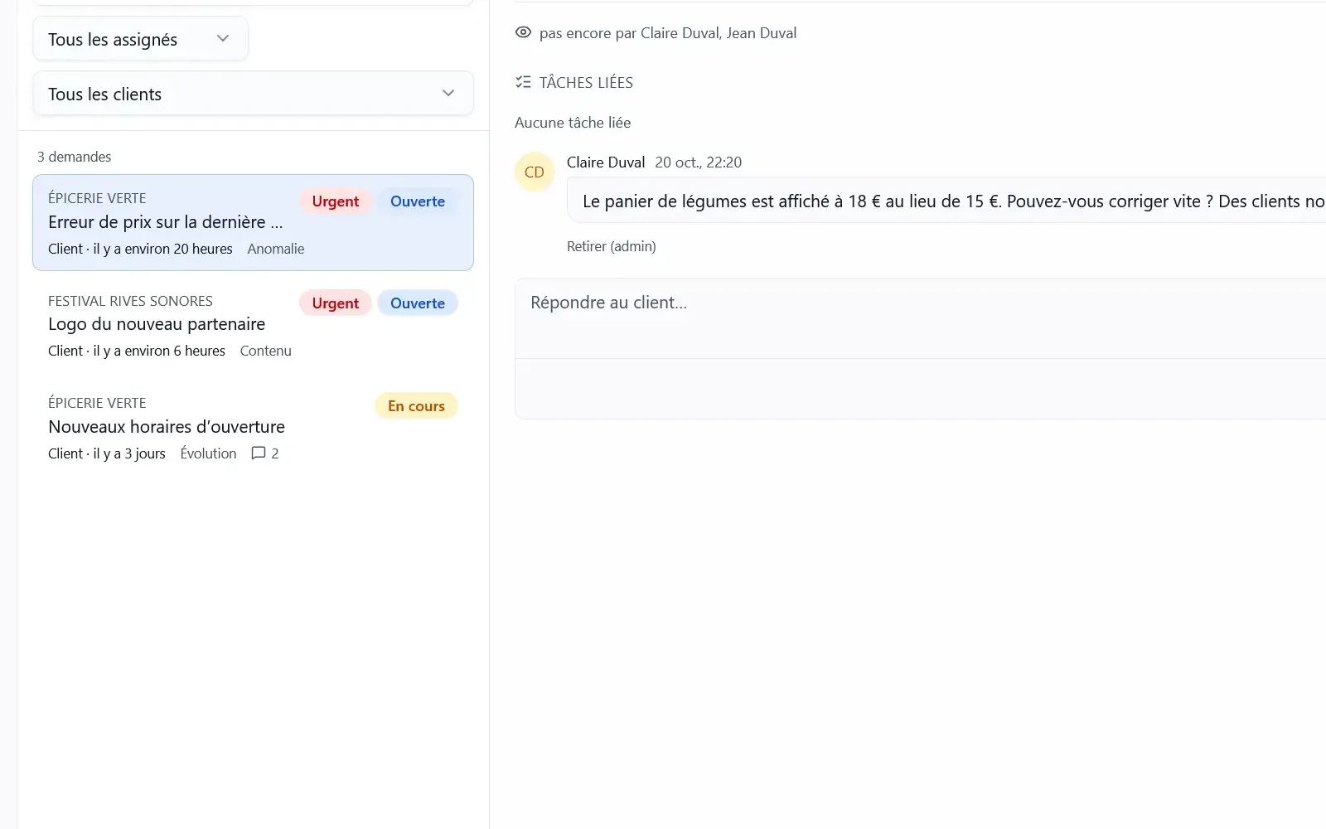Click the message text about 'panier de légumes'
The width and height of the screenshot is (1326, 829).
point(953,201)
